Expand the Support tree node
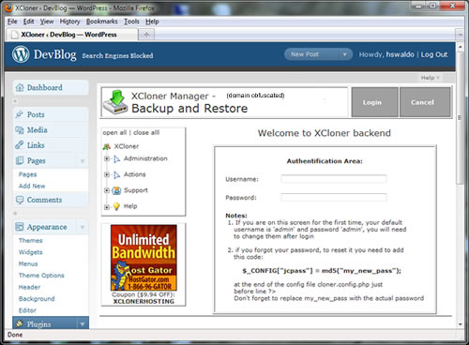 pos(107,190)
